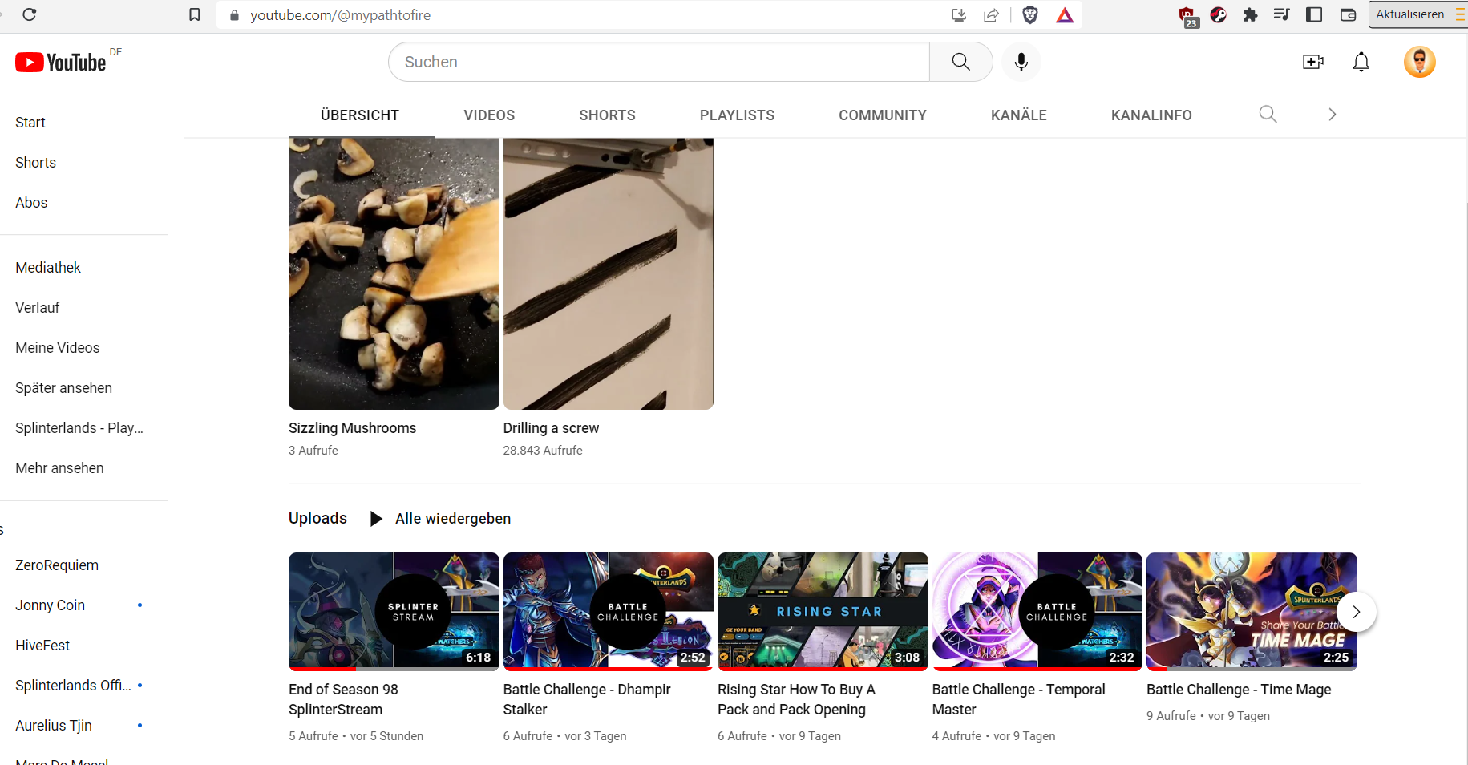Open End of Season 98 SplinterStream thumbnail
This screenshot has height=765, width=1468.
point(394,611)
